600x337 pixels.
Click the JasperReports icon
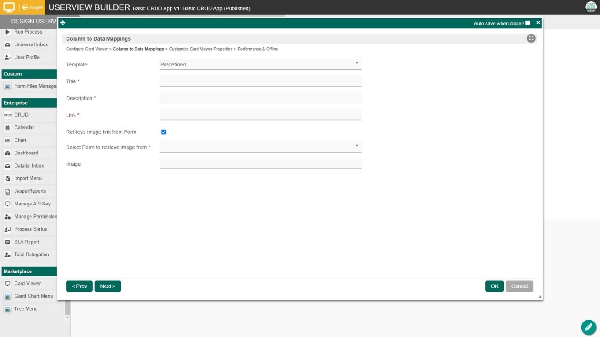pos(7,191)
